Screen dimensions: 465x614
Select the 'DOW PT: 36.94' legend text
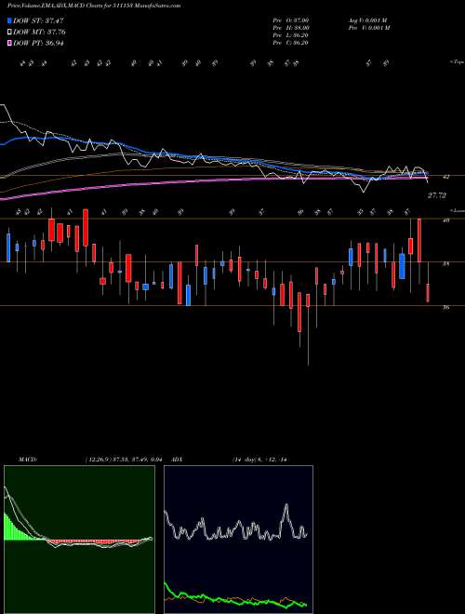click(38, 43)
